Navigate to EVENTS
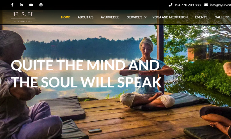 201,17
